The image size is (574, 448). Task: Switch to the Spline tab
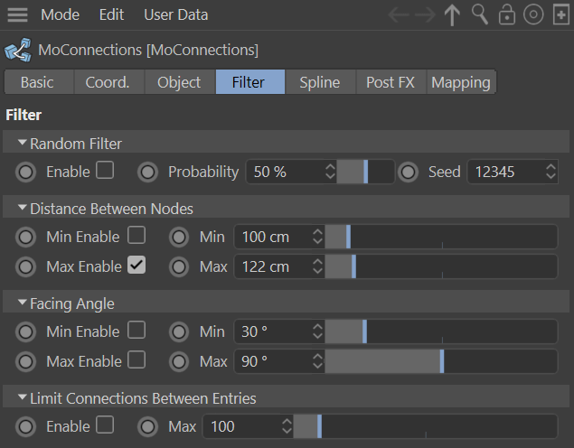point(320,82)
